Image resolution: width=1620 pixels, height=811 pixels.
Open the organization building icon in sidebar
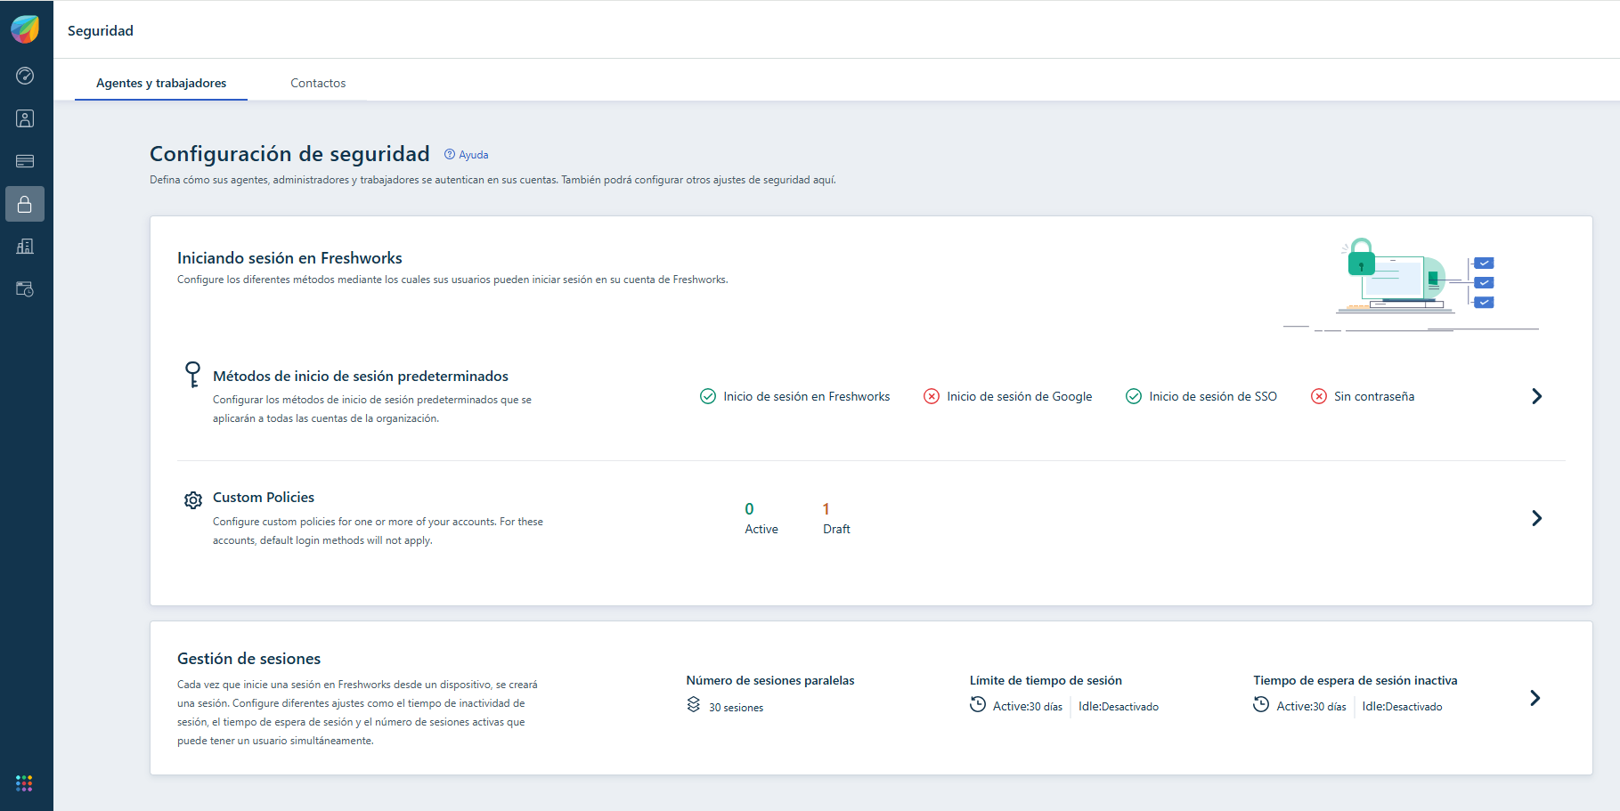(x=25, y=247)
